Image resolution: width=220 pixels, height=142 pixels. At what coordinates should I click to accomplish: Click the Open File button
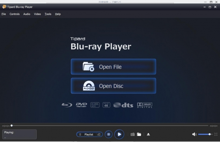point(113,66)
